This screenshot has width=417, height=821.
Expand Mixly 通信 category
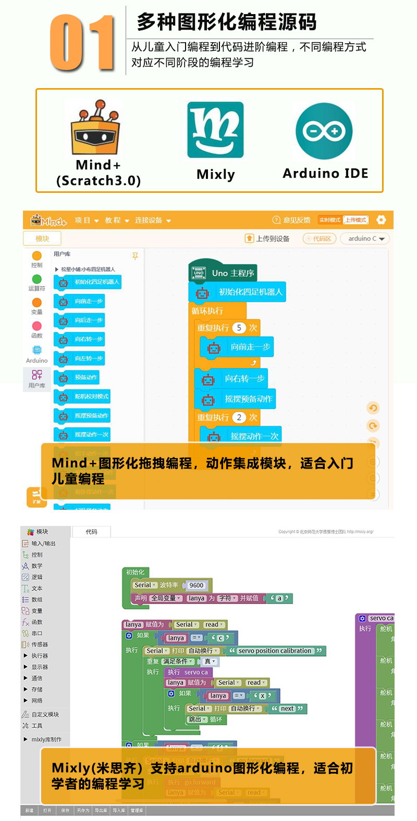coord(33,678)
